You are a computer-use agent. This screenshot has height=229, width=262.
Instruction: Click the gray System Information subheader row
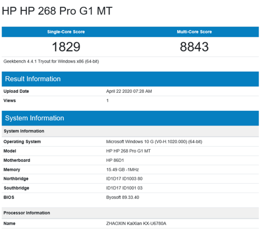pos(24,131)
